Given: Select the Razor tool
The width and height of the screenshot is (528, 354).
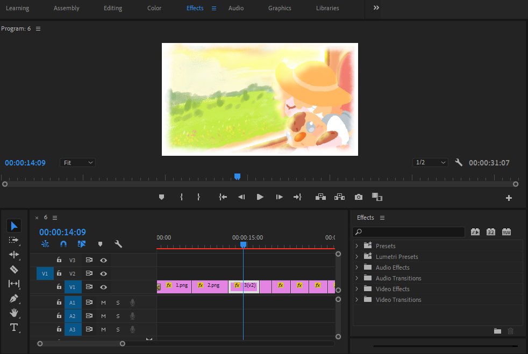Looking at the screenshot, I should (14, 269).
